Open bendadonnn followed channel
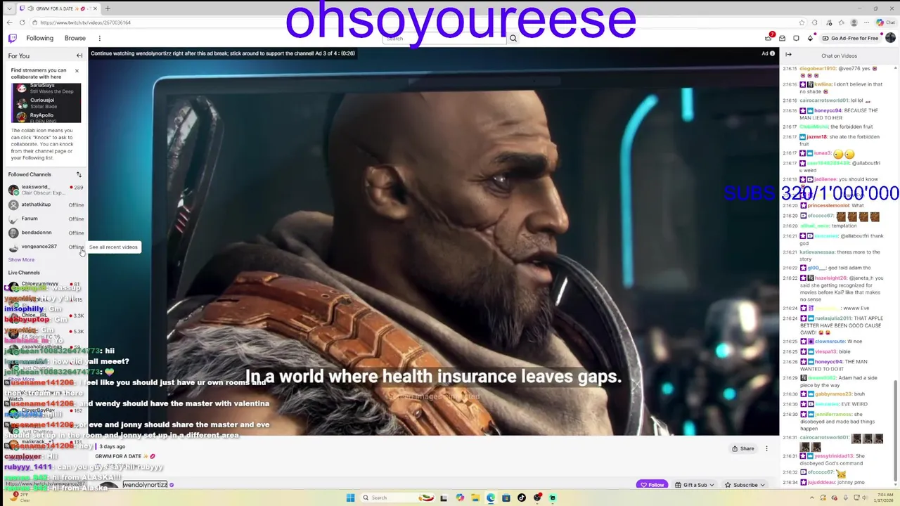The image size is (900, 506). [45, 233]
